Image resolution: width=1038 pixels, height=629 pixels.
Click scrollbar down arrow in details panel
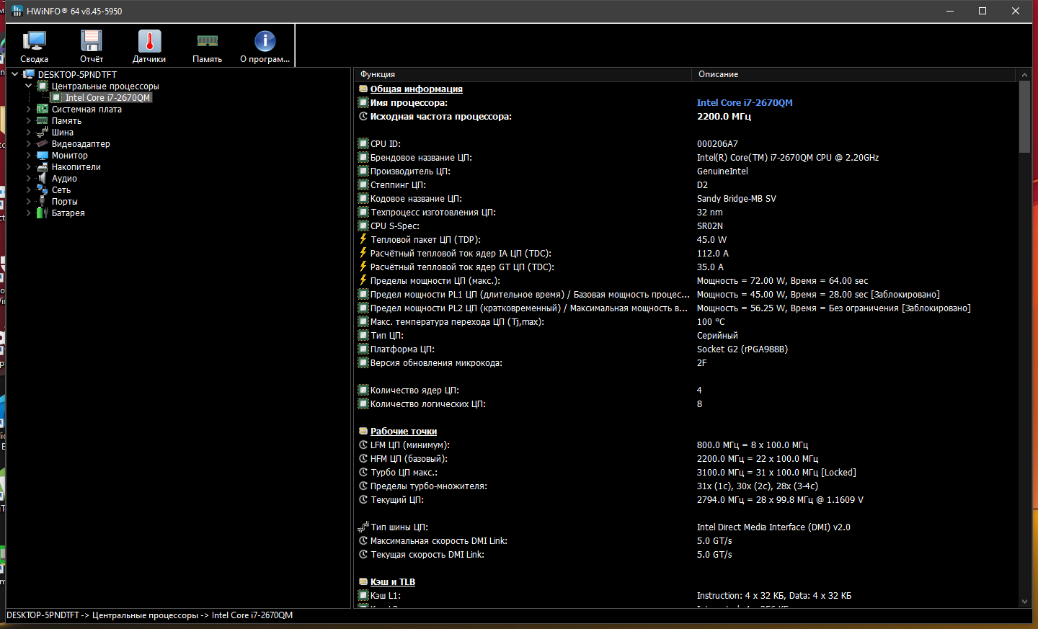[x=1024, y=602]
